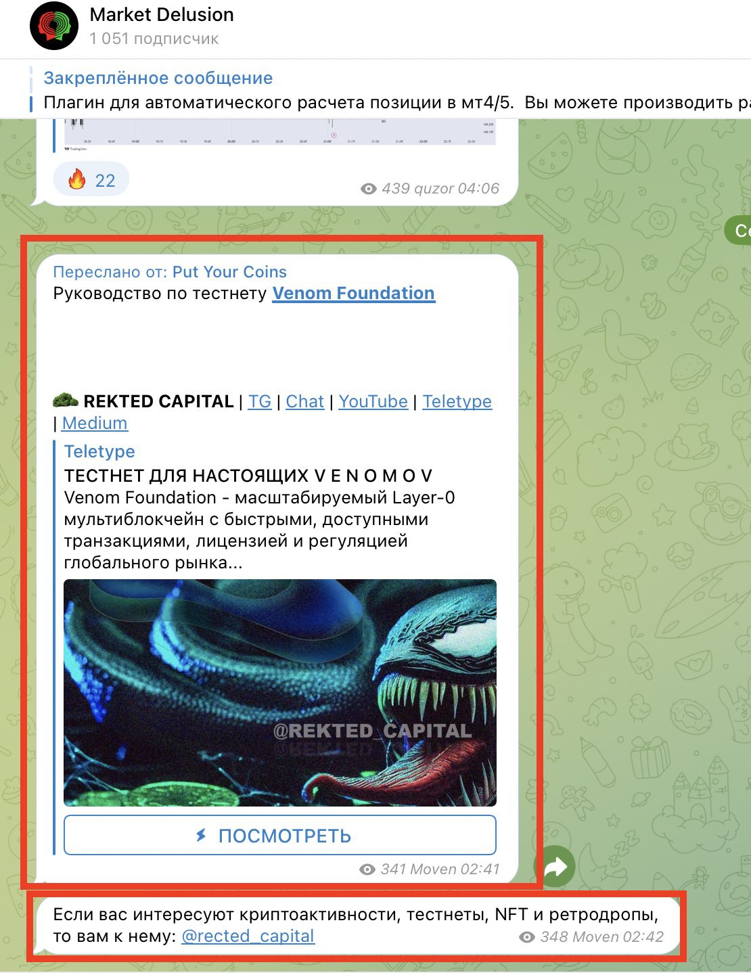Click the fire reaction with 22
The height and width of the screenshot is (973, 751).
91,180
